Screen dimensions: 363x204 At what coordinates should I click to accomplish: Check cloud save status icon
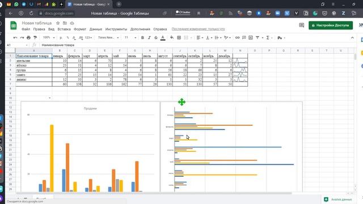pos(72,23)
